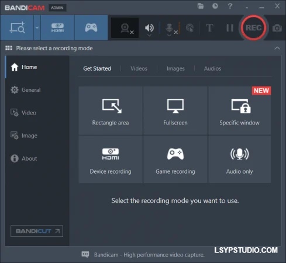Viewport: 286px width, 263px height.
Task: Toggle the mouse cursor effect icon
Action: 189,28
